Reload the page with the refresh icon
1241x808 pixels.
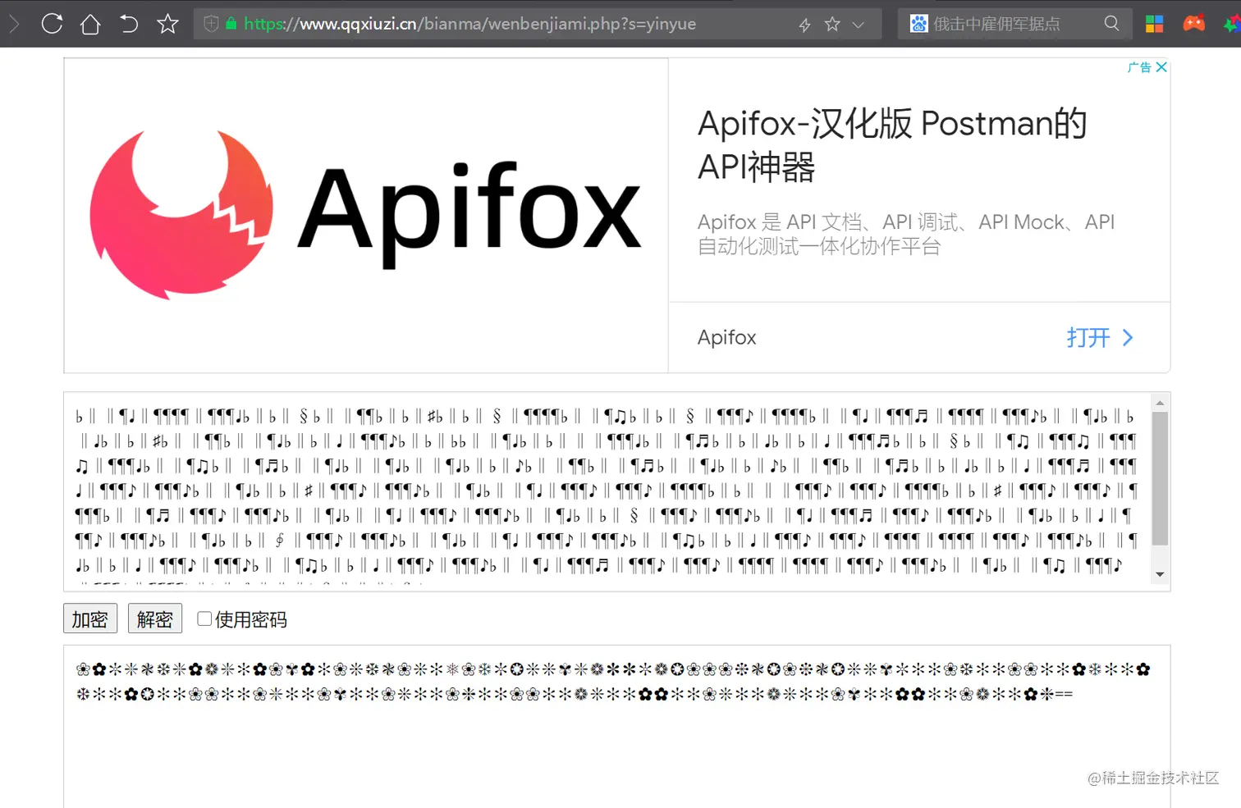click(x=52, y=24)
